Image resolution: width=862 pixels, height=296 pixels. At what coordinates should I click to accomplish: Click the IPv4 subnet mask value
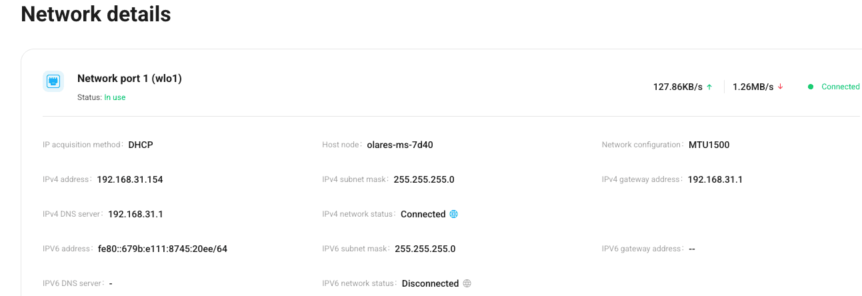(424, 179)
